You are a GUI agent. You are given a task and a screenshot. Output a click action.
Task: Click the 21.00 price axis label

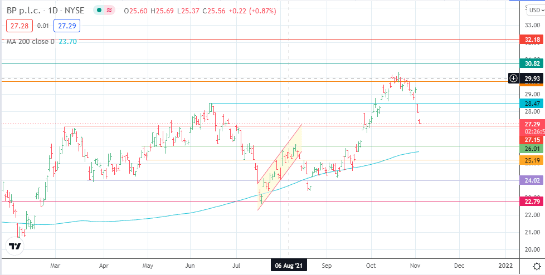[532, 232]
